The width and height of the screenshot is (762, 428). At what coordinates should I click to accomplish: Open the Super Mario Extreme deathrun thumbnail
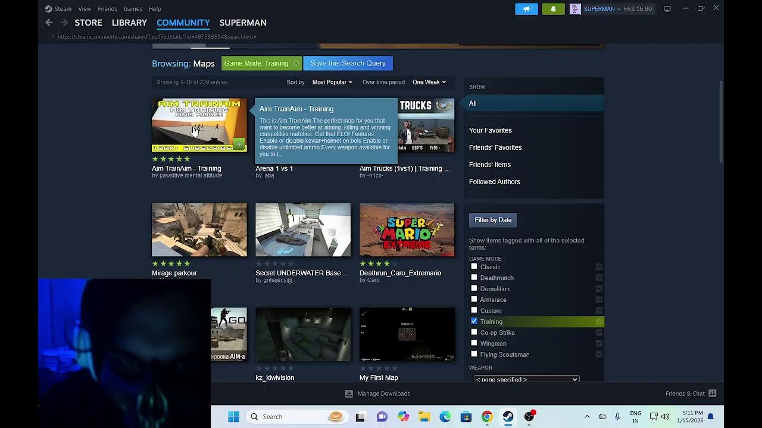tap(407, 230)
